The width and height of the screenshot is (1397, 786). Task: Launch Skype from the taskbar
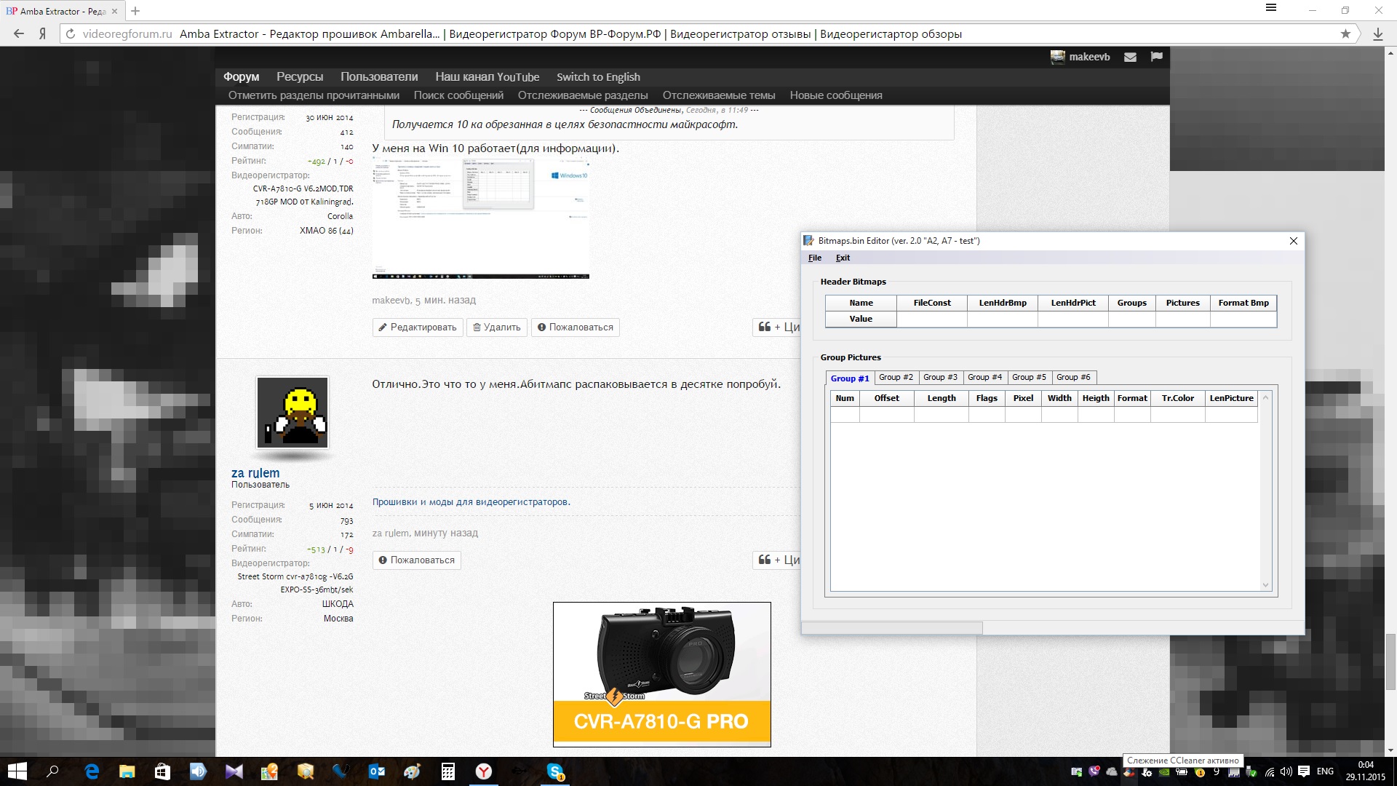tap(555, 771)
